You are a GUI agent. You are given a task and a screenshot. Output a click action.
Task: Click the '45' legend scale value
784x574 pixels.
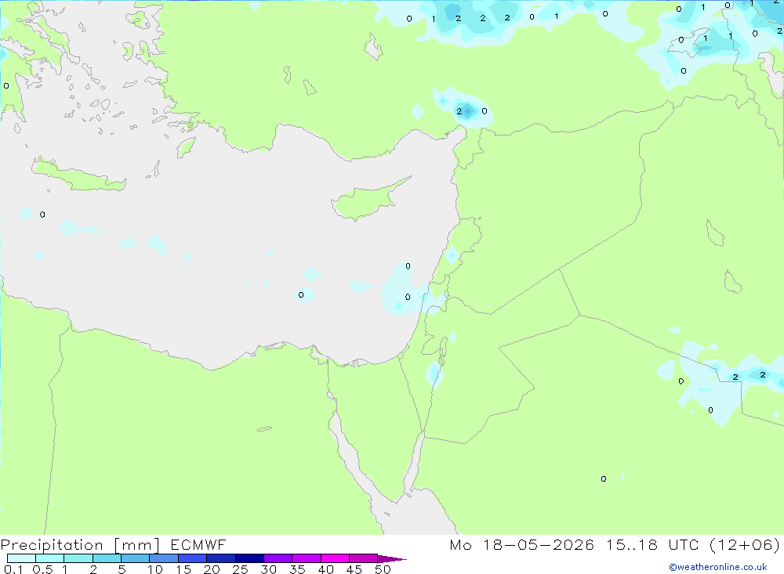[354, 569]
